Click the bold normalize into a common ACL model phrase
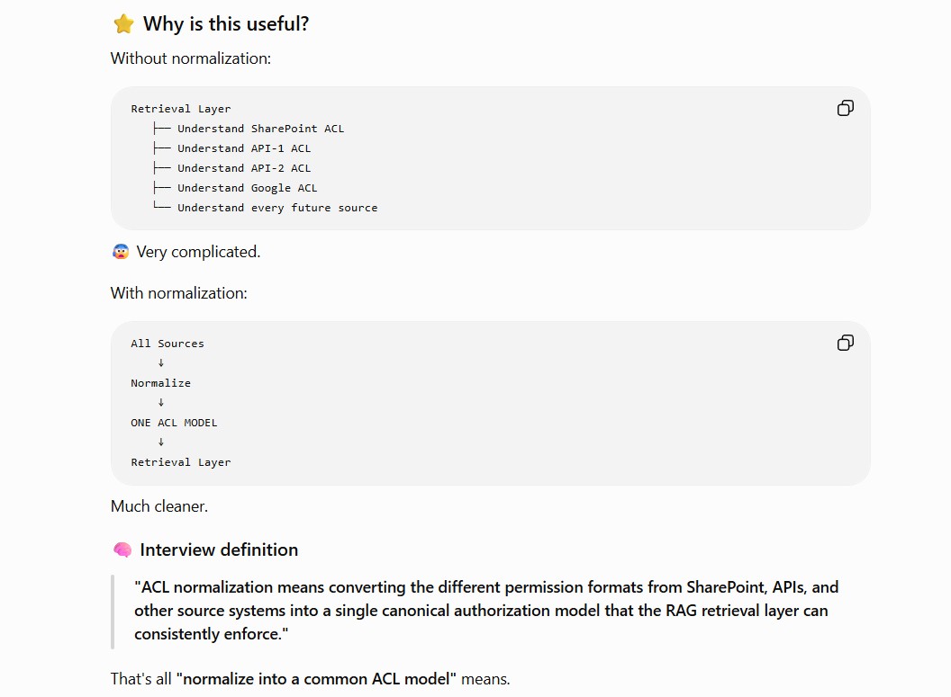Image resolution: width=951 pixels, height=697 pixels. click(x=316, y=679)
